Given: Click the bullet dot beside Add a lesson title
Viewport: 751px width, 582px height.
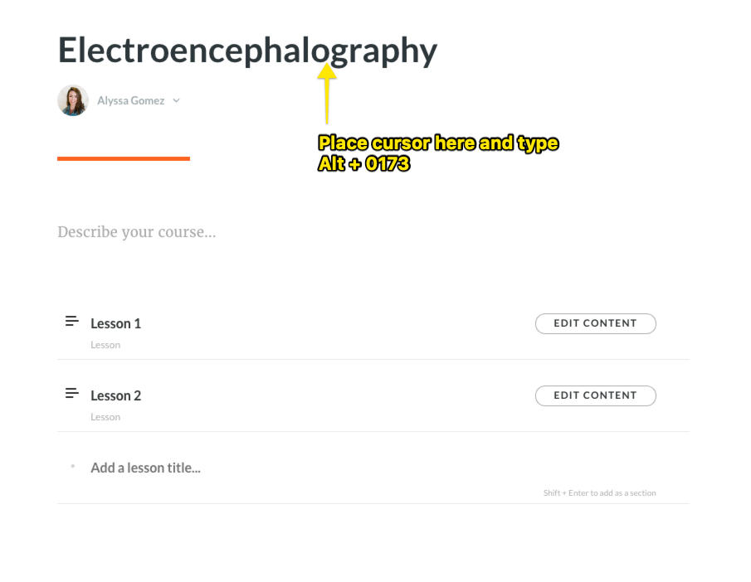Looking at the screenshot, I should pyautogui.click(x=73, y=467).
